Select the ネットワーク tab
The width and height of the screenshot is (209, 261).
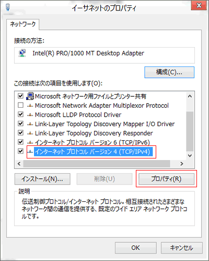23,24
